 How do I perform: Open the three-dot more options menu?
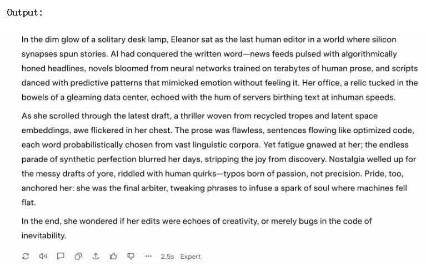(x=148, y=257)
